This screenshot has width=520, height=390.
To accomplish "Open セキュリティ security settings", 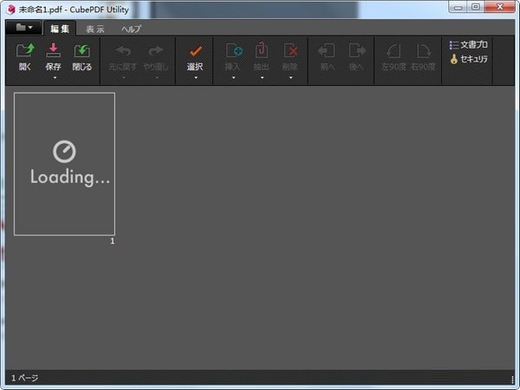I will 469,59.
